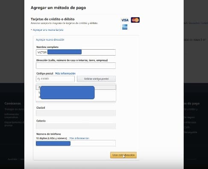
Task: Click the Visa card logo
Action: click(x=125, y=20)
